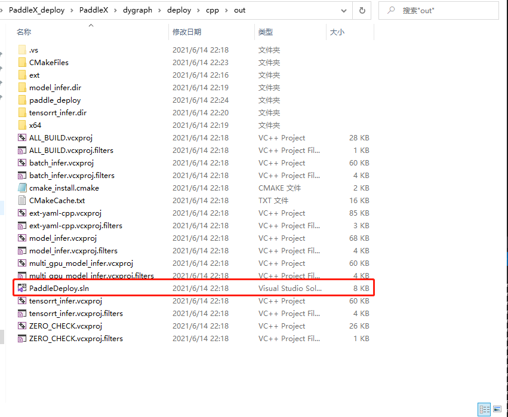Open address bar history dropdown arrow
The height and width of the screenshot is (417, 508).
coord(344,11)
